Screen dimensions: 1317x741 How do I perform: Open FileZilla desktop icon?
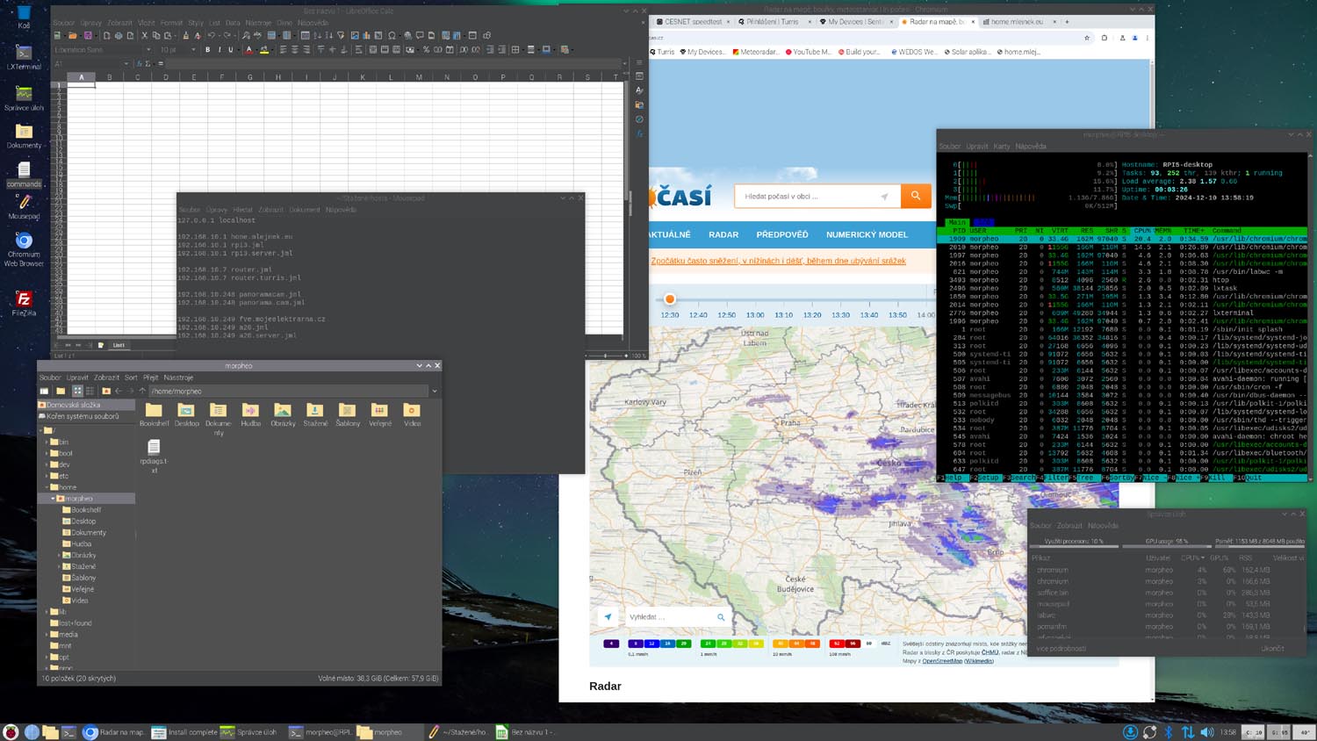(x=24, y=304)
